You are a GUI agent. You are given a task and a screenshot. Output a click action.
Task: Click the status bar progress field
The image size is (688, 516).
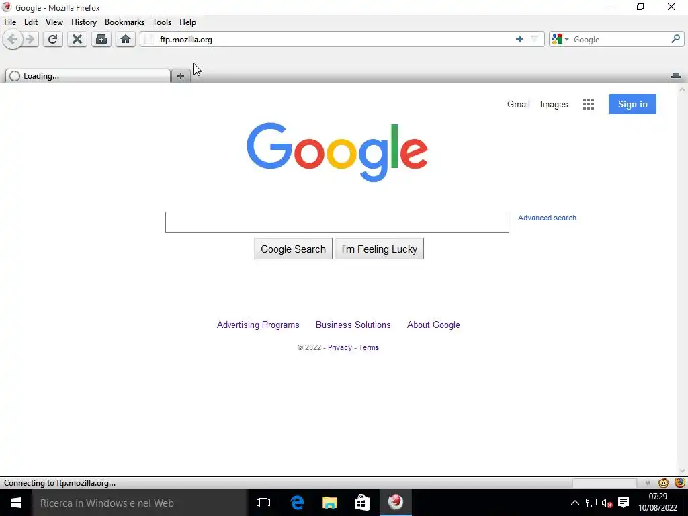coord(605,483)
